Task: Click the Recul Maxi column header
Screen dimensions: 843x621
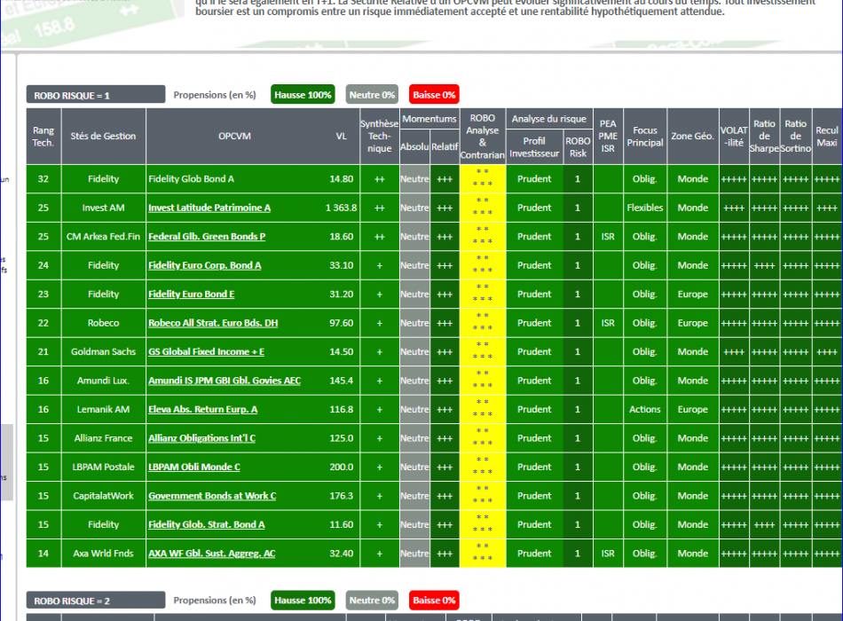Action: (827, 136)
